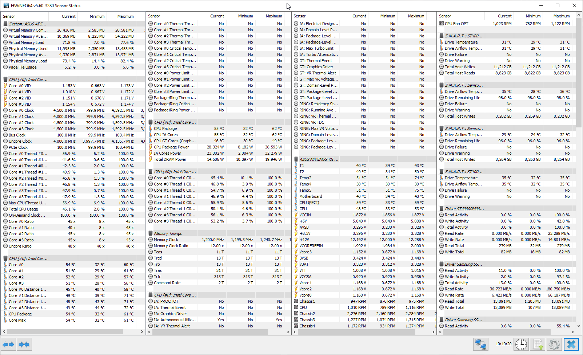Start logging with the spreadsheet-plus icon
Screen dimensions: 583x355
(538, 344)
